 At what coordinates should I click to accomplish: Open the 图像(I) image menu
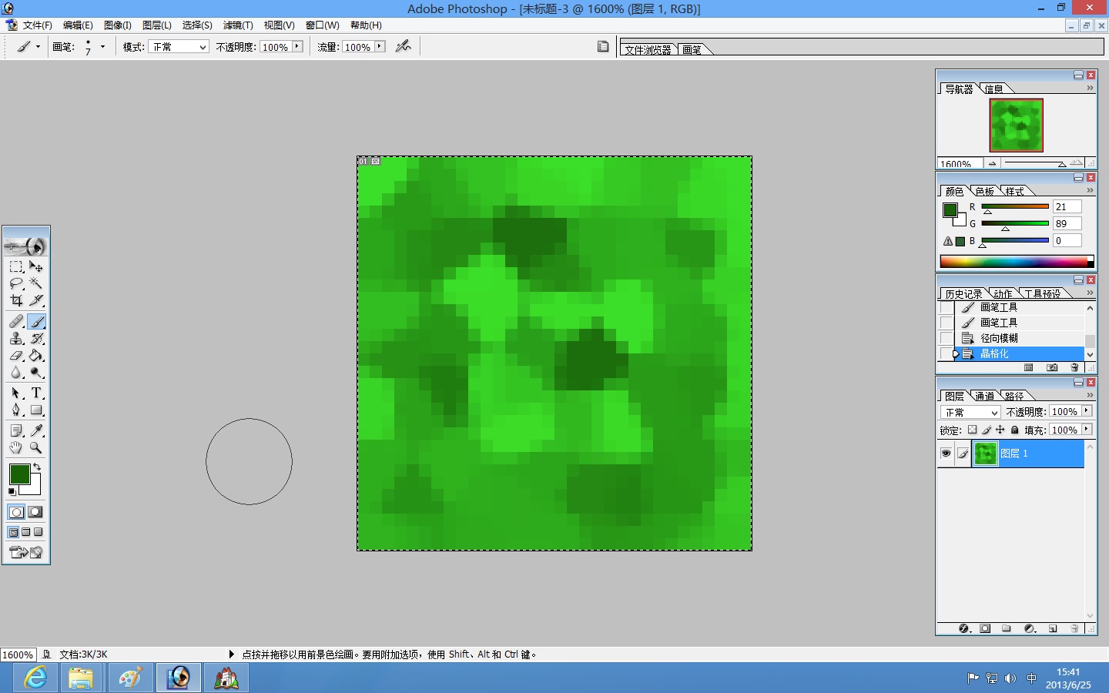118,25
